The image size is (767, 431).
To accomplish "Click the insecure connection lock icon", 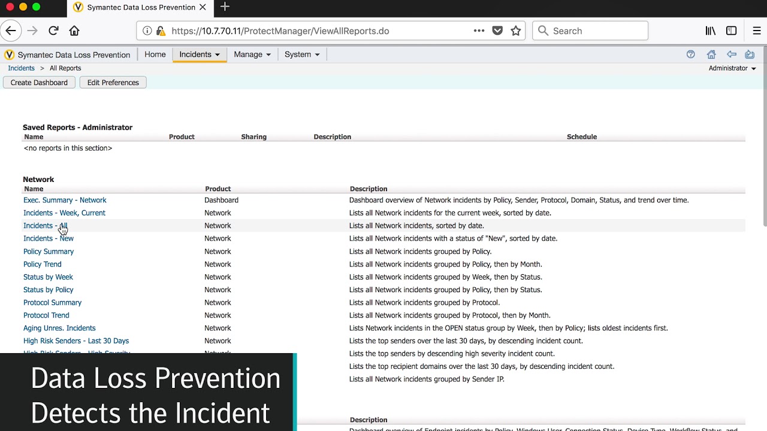I will point(161,31).
